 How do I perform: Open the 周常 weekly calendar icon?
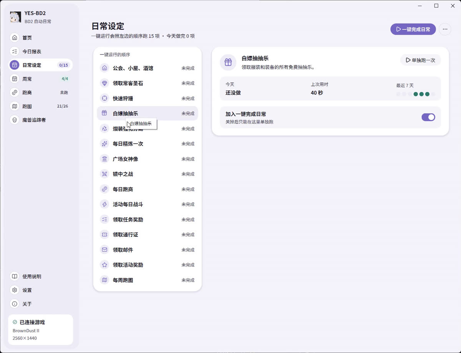pos(15,79)
